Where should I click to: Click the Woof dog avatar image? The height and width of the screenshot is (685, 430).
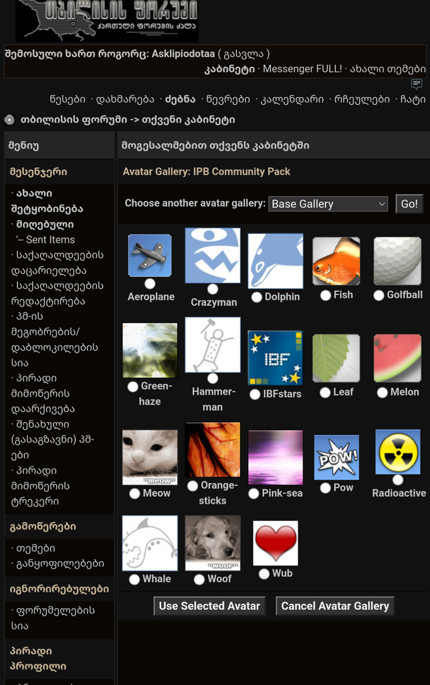click(x=213, y=543)
